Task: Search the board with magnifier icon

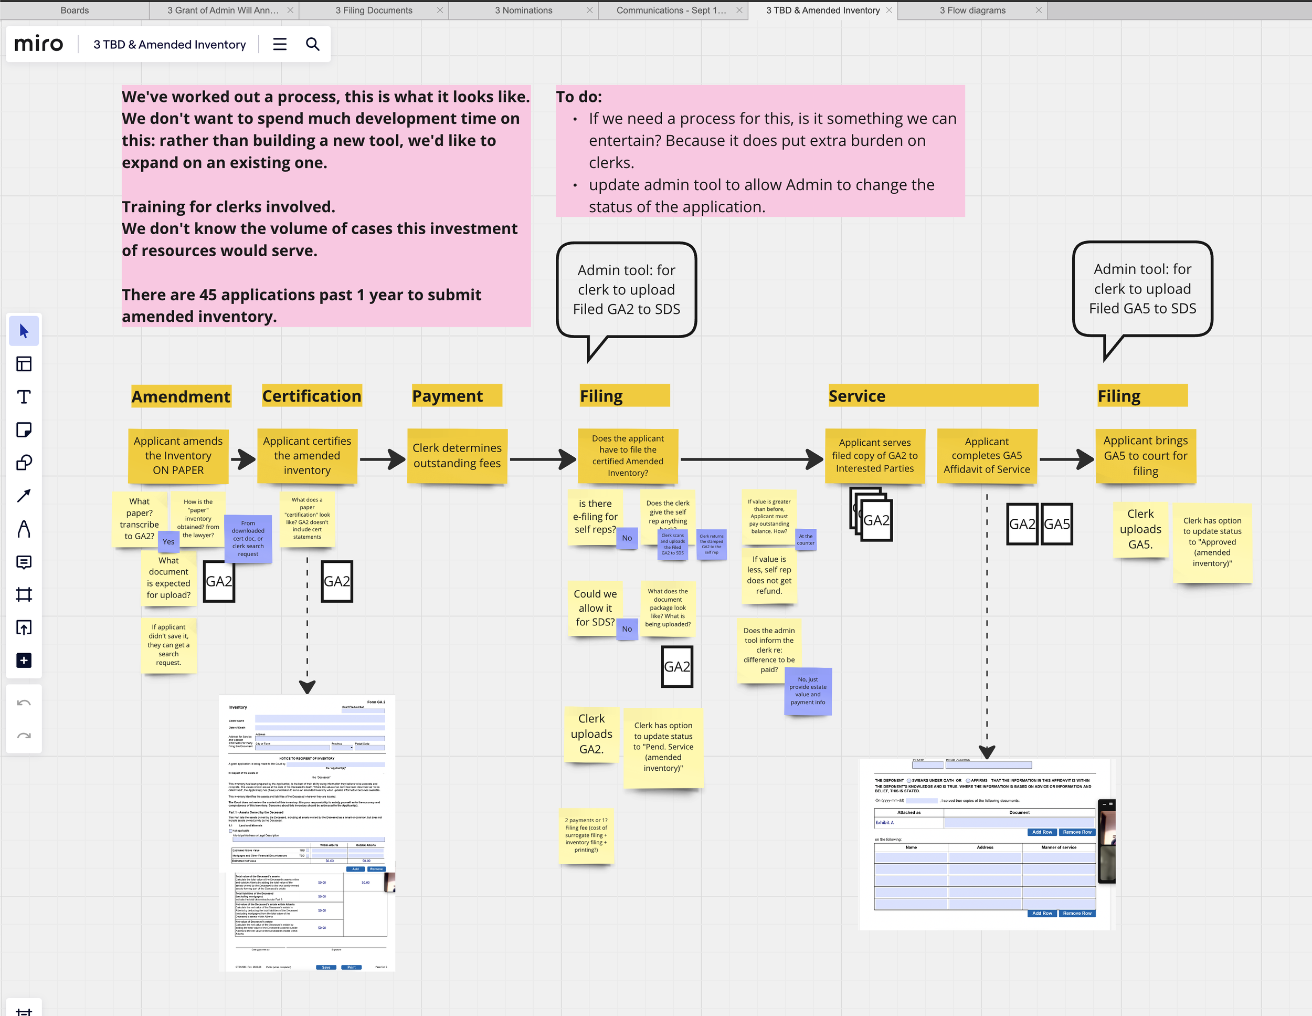Action: 312,45
